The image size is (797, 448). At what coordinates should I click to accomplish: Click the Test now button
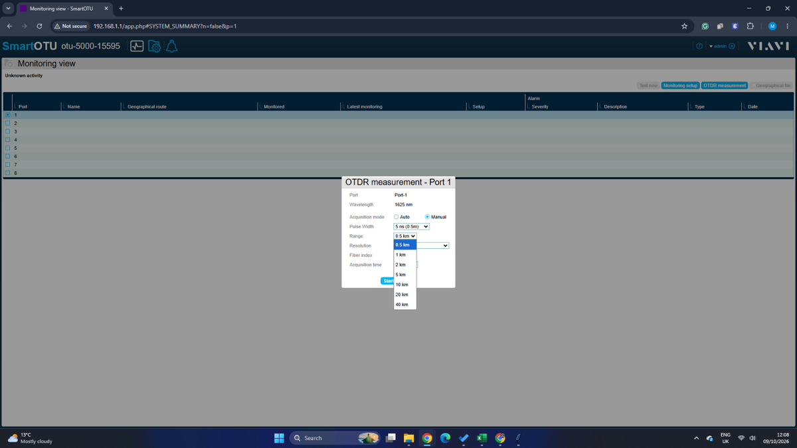[x=648, y=86]
